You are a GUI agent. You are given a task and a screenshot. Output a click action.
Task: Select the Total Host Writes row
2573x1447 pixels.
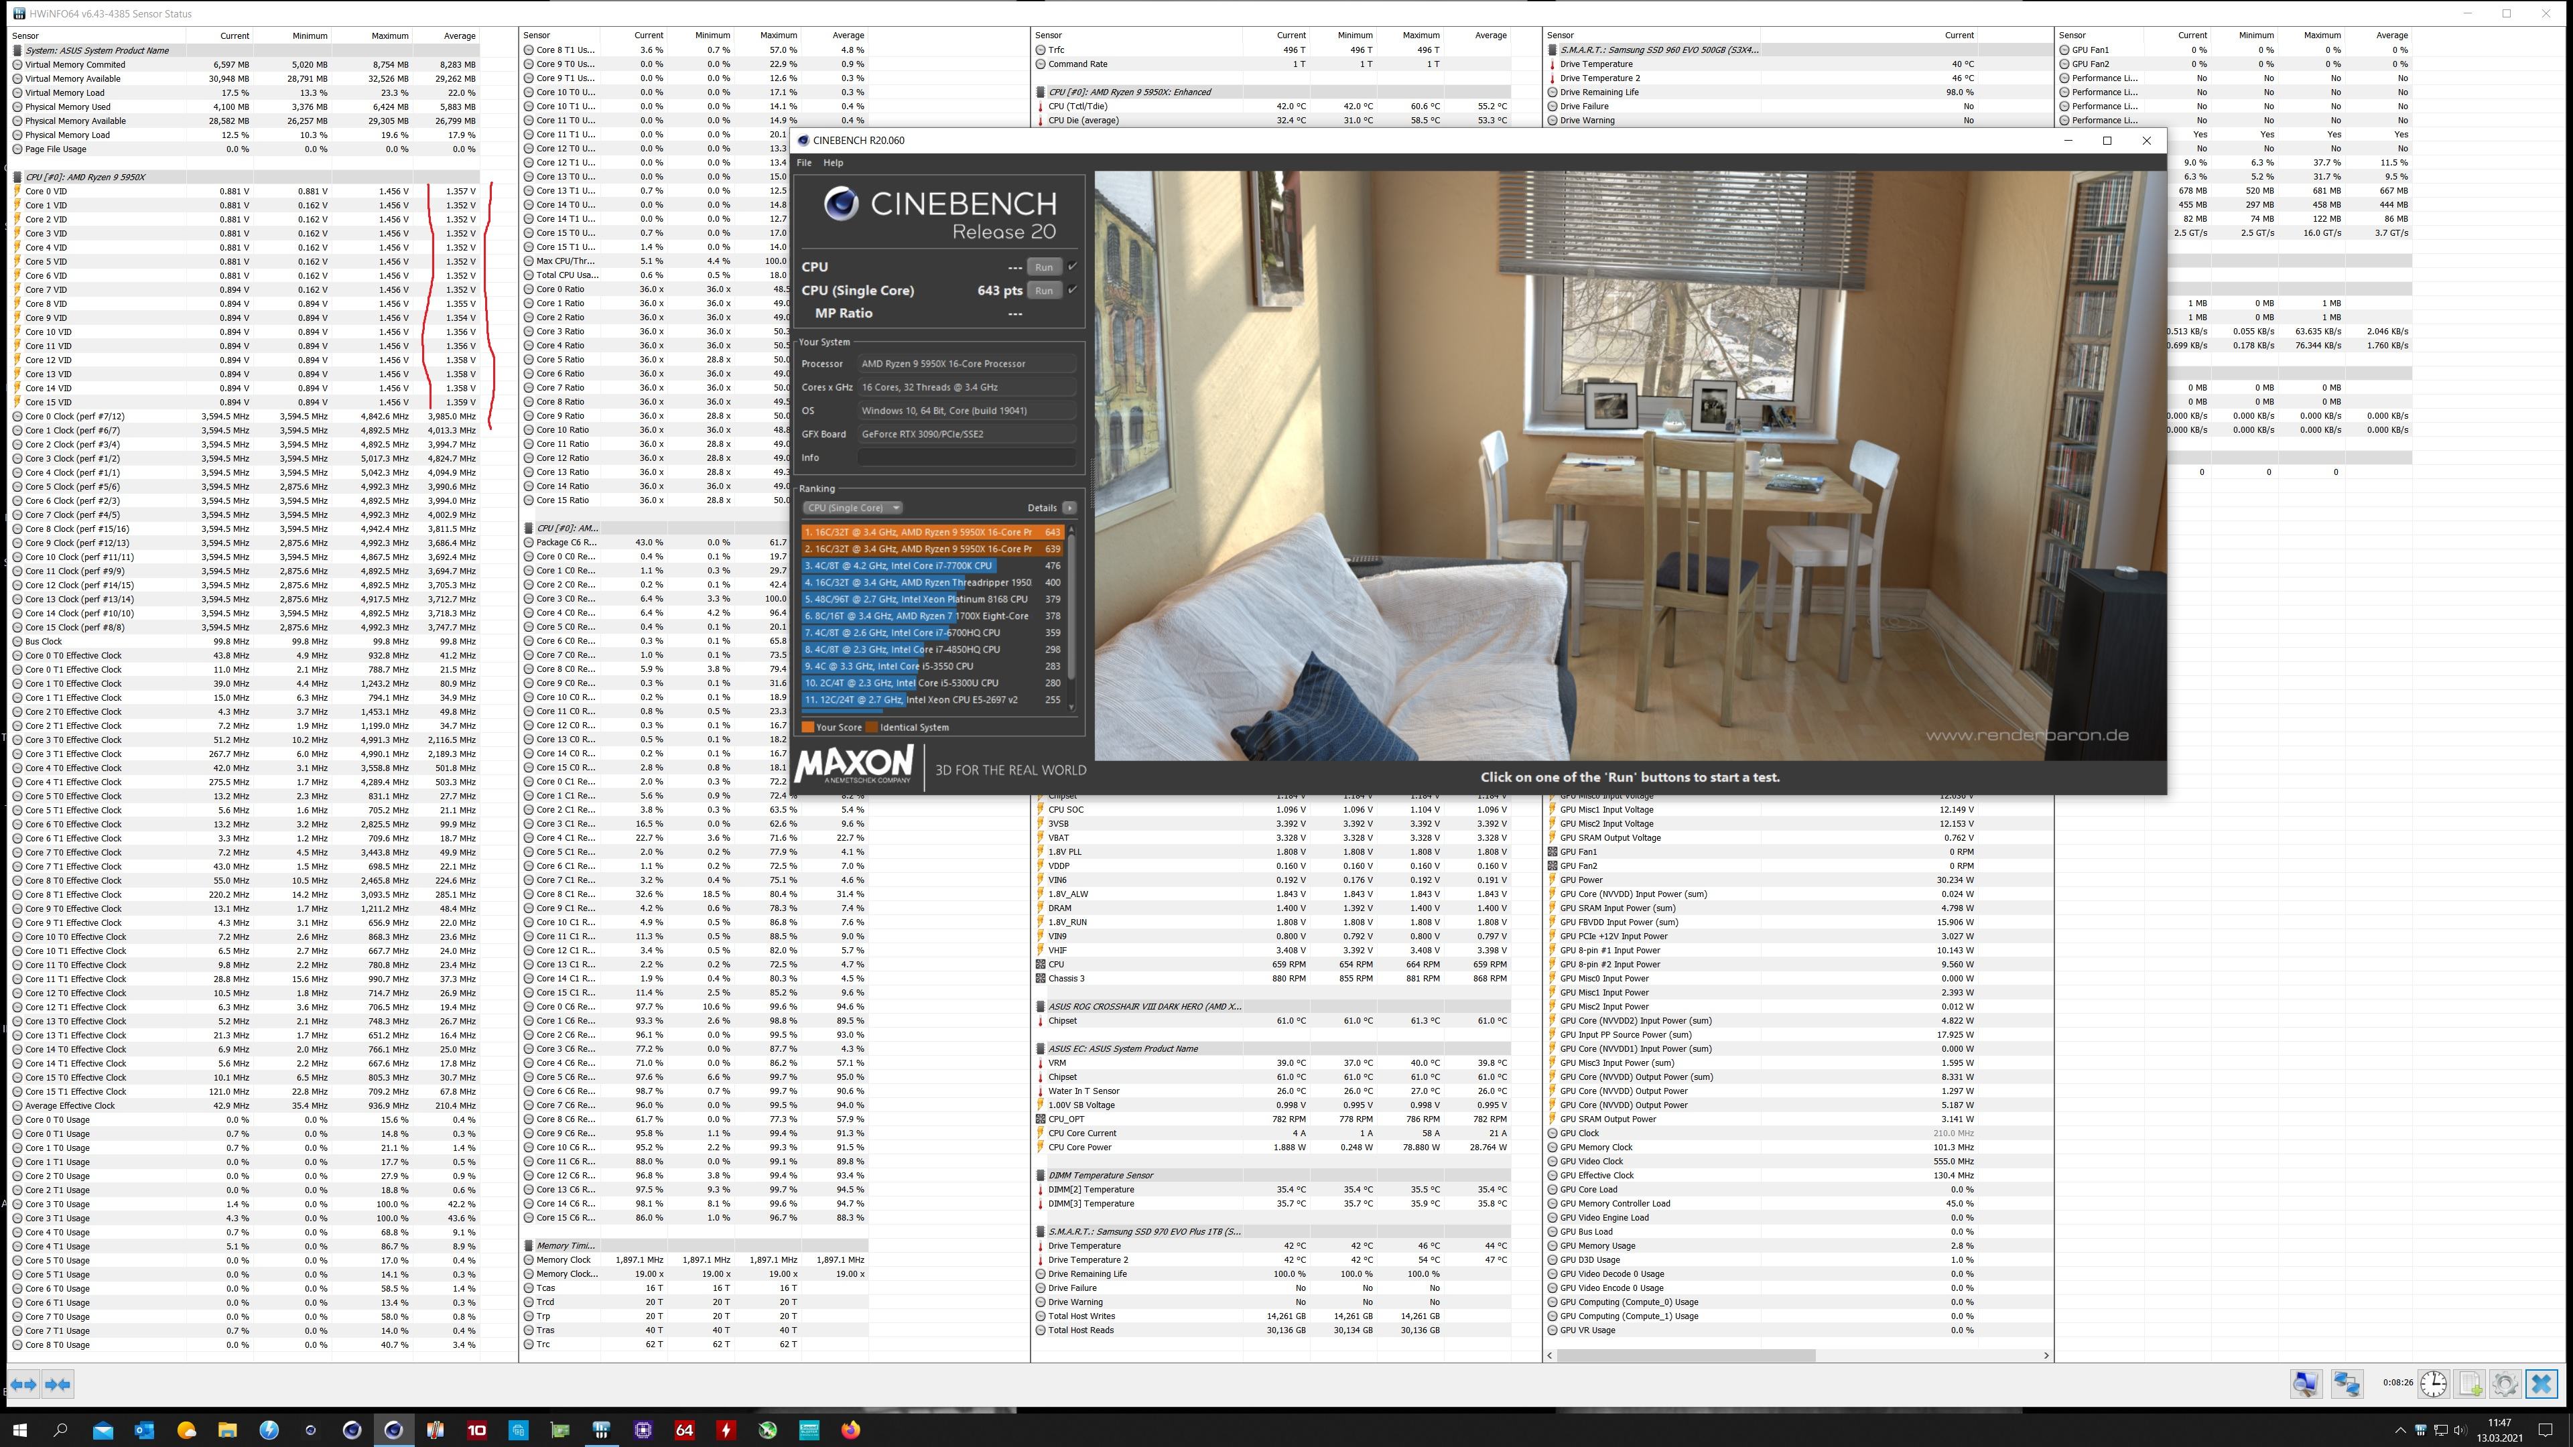(x=1272, y=1316)
